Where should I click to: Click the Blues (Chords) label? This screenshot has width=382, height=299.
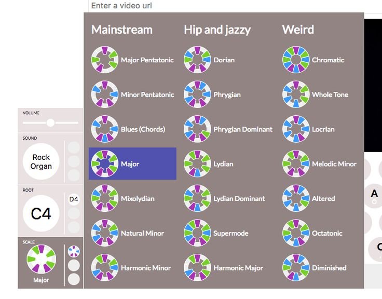pyautogui.click(x=143, y=129)
